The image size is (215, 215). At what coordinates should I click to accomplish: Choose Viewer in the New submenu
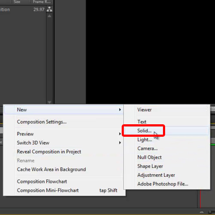point(167,110)
